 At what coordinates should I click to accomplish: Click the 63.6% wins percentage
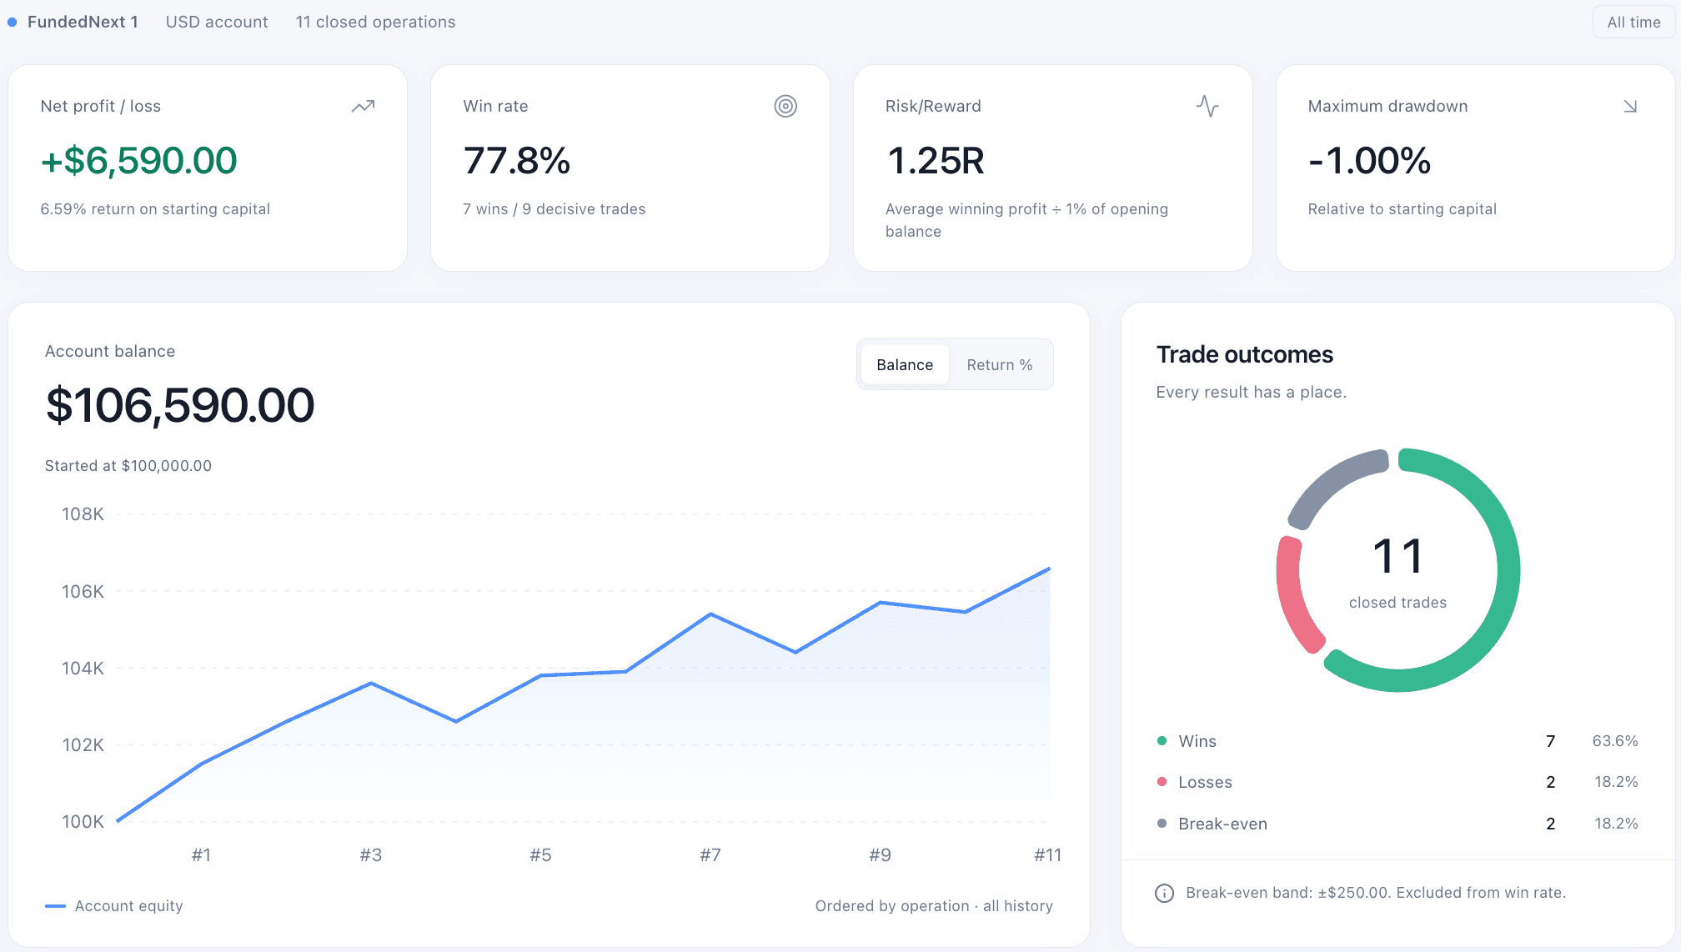point(1615,741)
